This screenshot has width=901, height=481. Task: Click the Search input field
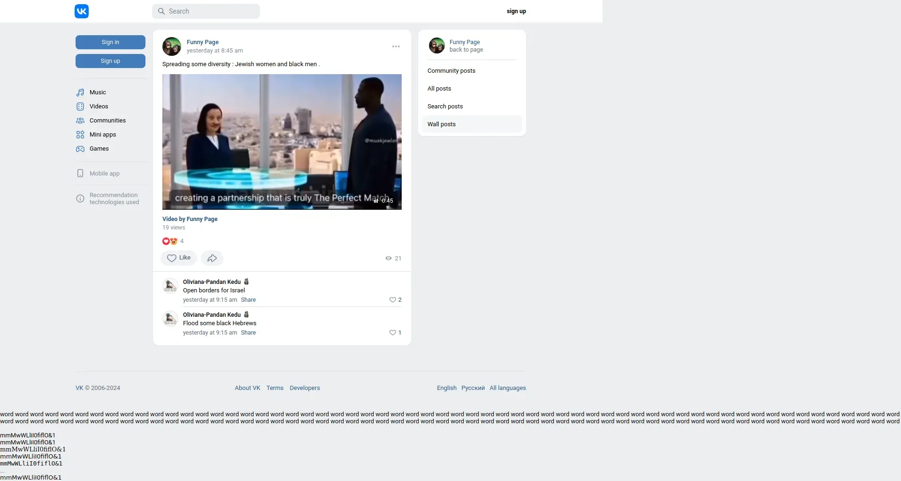206,11
